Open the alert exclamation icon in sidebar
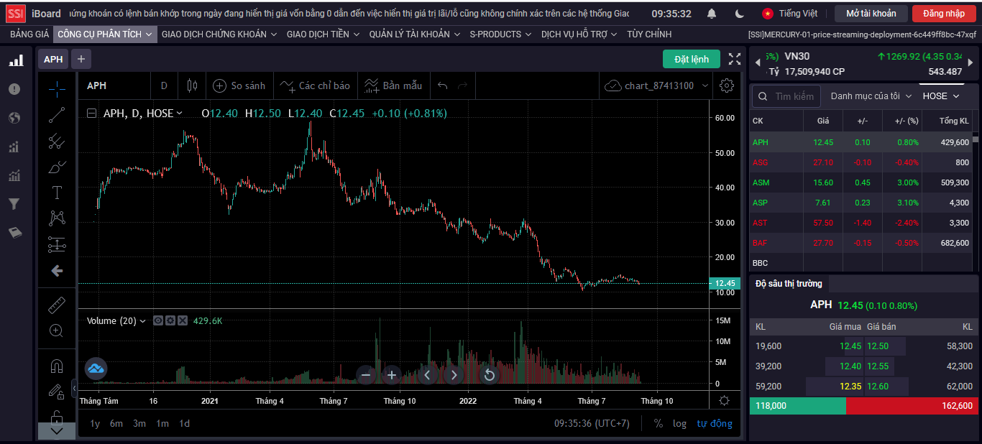This screenshot has width=982, height=444. coord(14,89)
